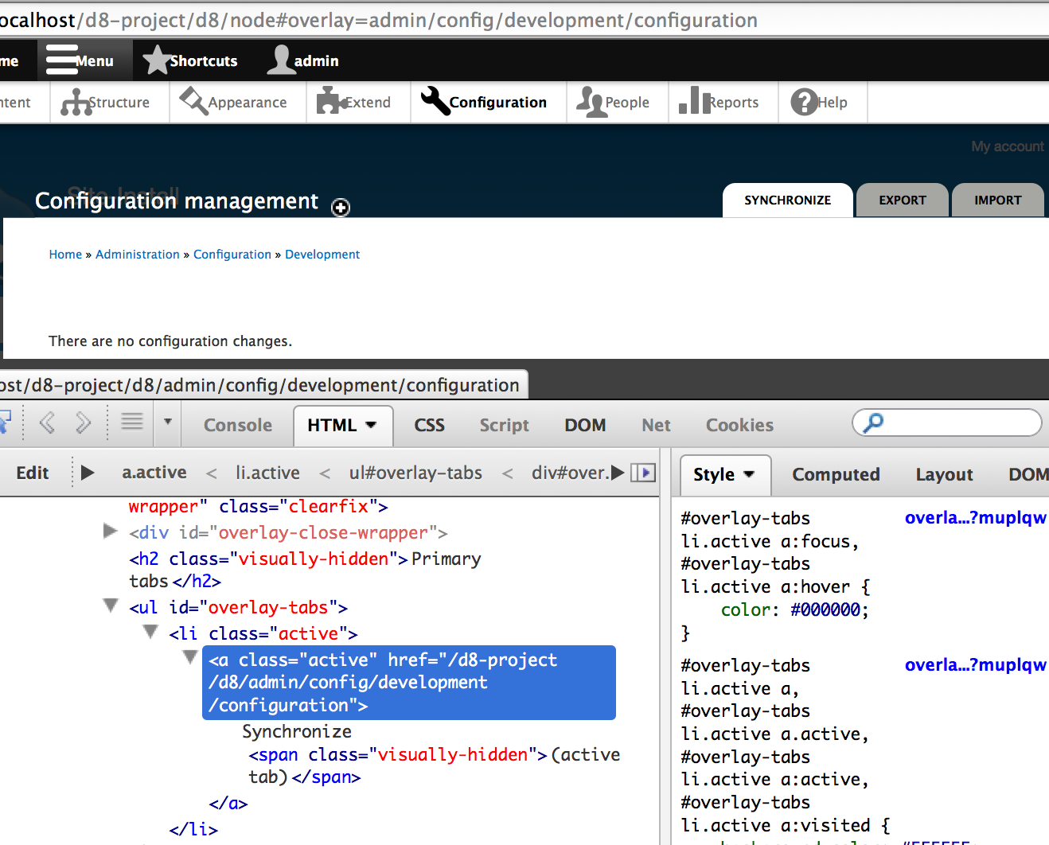Open Help via the question mark icon
Viewport: 1049px width, 845px height.
[x=804, y=102]
